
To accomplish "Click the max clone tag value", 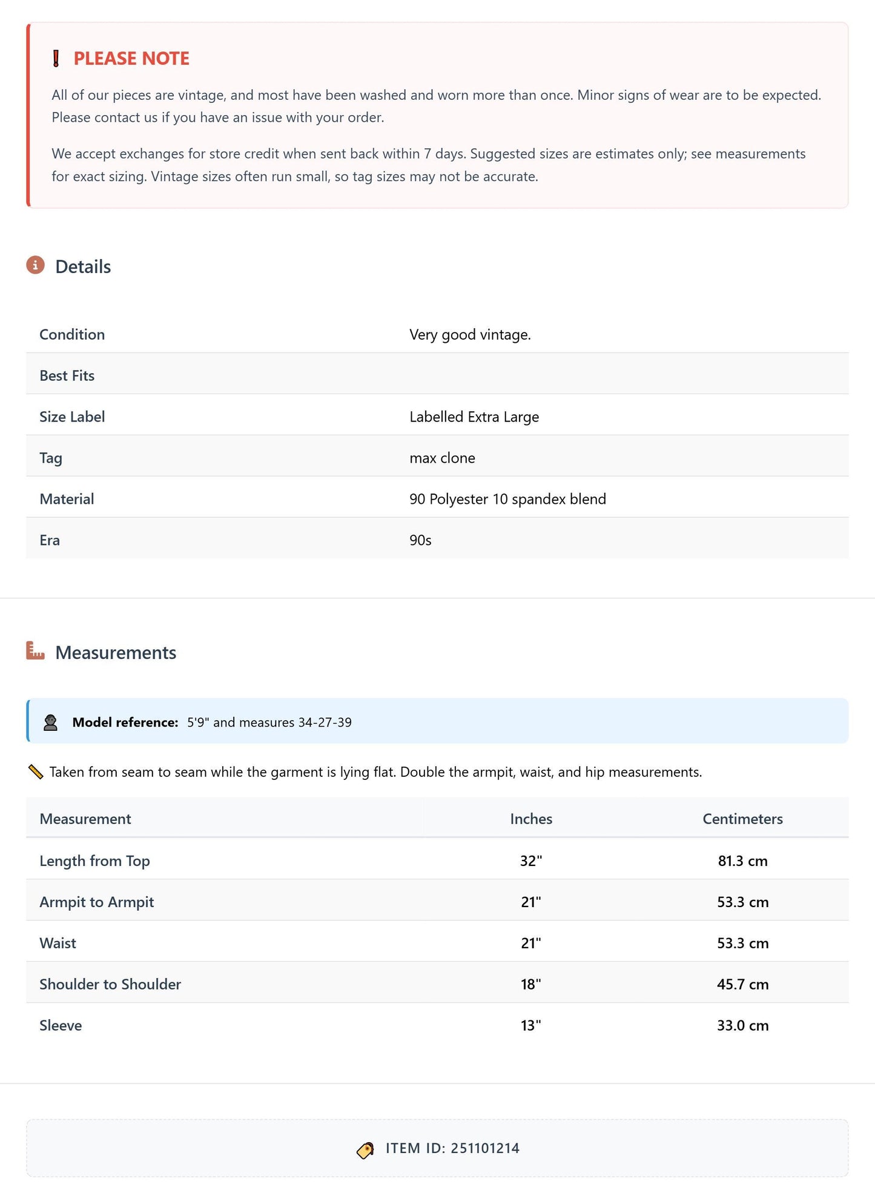I will (x=442, y=458).
